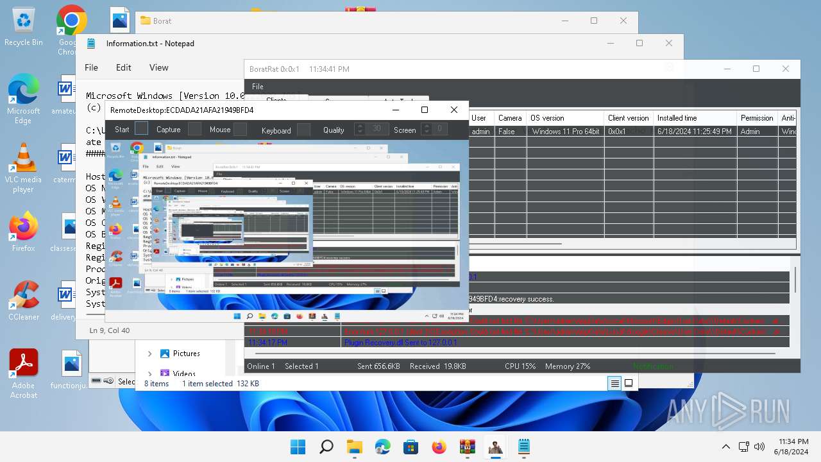Sort by the Installed time column header
Image resolution: width=821 pixels, height=462 pixels.
695,118
